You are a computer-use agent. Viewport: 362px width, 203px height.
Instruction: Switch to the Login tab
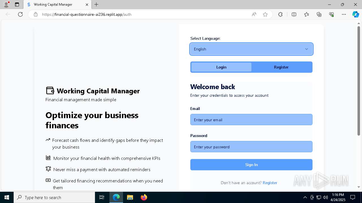click(221, 67)
